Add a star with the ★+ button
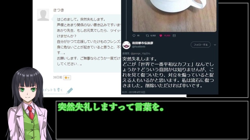This screenshot has height=140, width=250. 67,78
